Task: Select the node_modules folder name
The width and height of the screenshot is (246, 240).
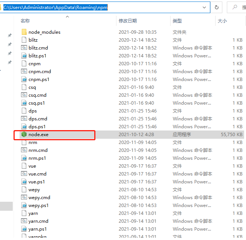Action: pyautogui.click(x=44, y=32)
